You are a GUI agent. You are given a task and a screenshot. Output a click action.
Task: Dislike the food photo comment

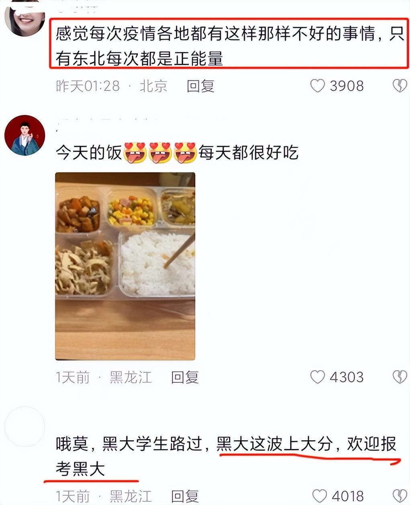pyautogui.click(x=400, y=377)
